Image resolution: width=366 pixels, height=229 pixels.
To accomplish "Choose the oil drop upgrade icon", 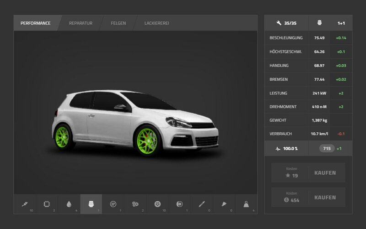I will [x=69, y=204].
